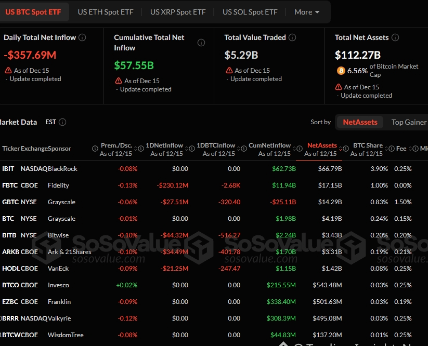Open info icon left of CumNetInflow header

point(244,149)
